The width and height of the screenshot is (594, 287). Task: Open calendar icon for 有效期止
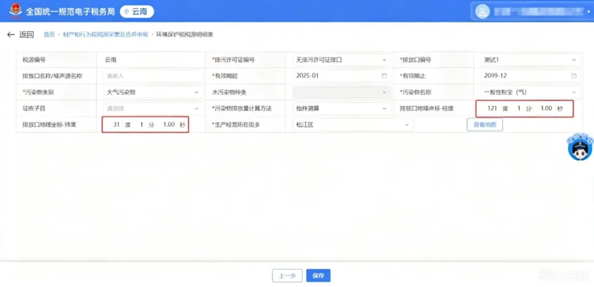[574, 76]
